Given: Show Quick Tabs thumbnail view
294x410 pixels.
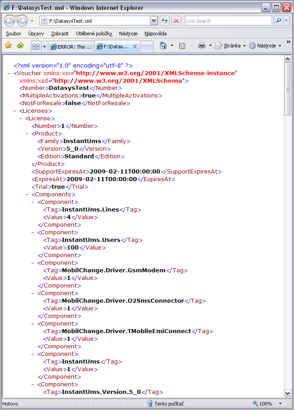Looking at the screenshot, I should (36, 47).
